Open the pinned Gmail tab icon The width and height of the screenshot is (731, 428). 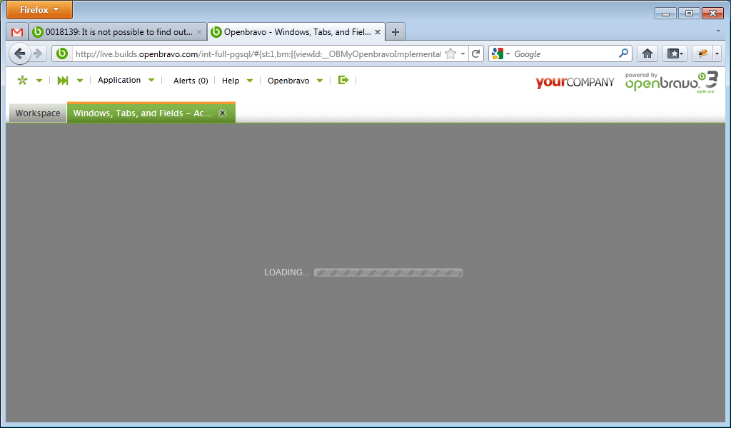pyautogui.click(x=17, y=32)
